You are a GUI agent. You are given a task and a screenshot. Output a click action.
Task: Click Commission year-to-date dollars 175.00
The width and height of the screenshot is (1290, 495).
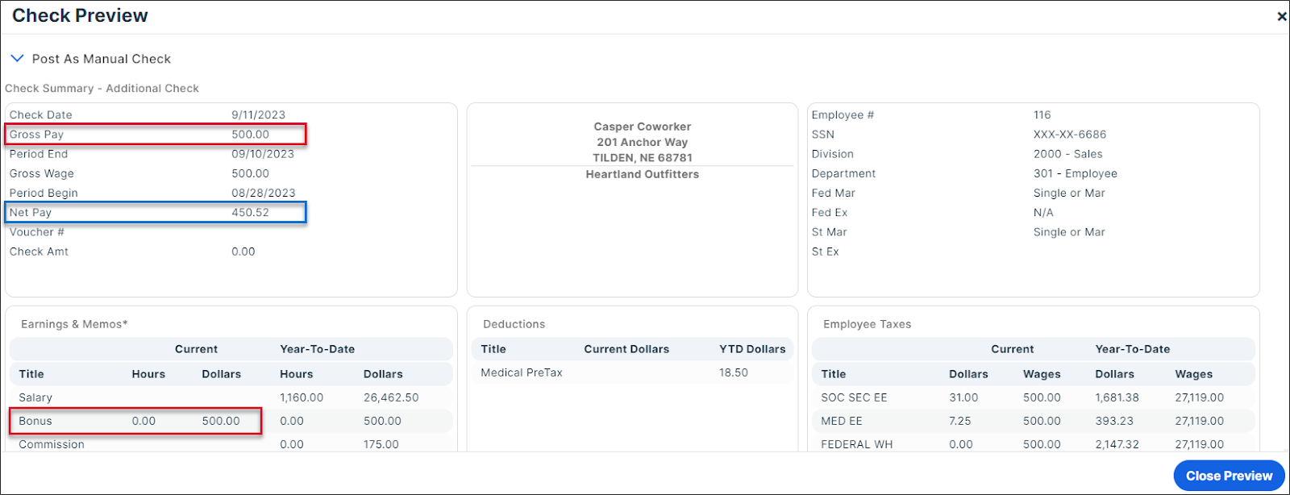click(x=381, y=444)
